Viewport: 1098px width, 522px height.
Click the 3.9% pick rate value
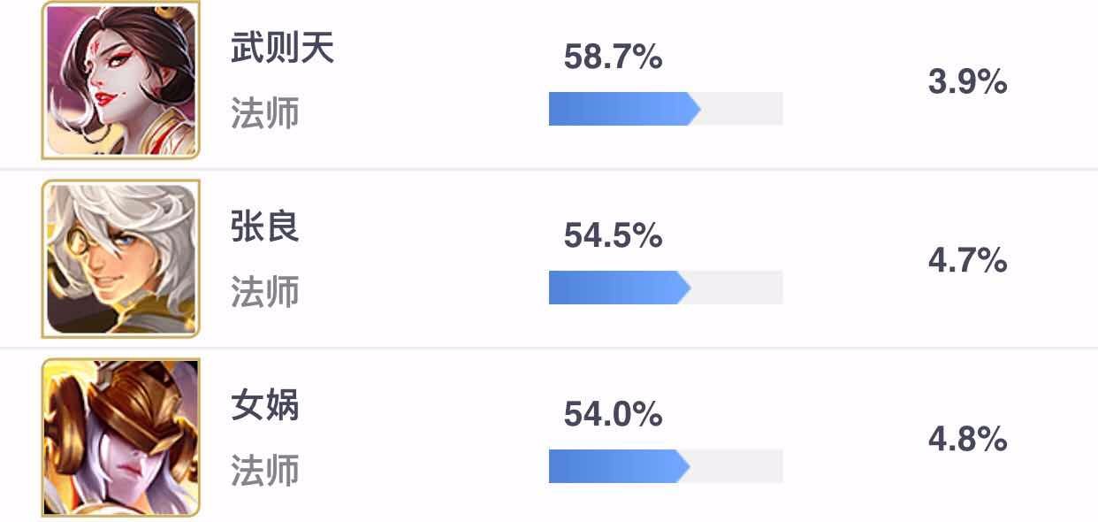pyautogui.click(x=968, y=82)
